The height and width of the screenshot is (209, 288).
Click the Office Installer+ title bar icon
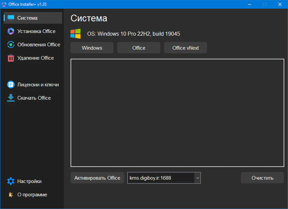[4, 4]
